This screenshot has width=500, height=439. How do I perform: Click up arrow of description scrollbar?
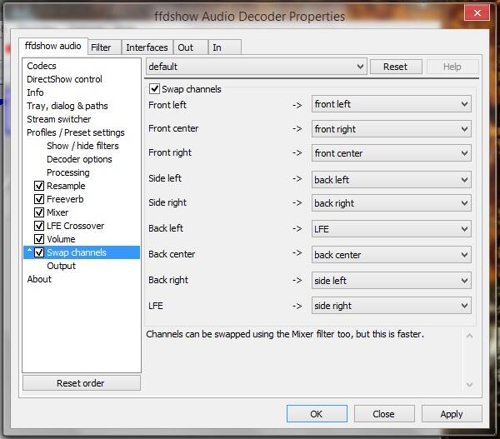coord(469,336)
